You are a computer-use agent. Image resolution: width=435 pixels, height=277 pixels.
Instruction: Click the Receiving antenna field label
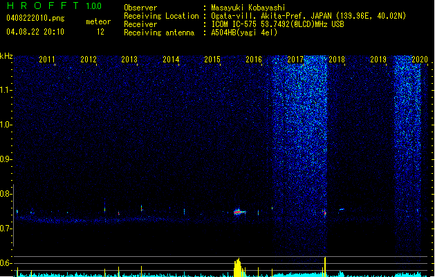pos(159,33)
